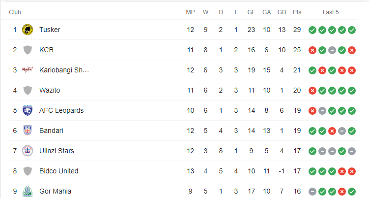Open the Kariobangi Sh… team name
Screen dimensions: 369x198
(64, 70)
